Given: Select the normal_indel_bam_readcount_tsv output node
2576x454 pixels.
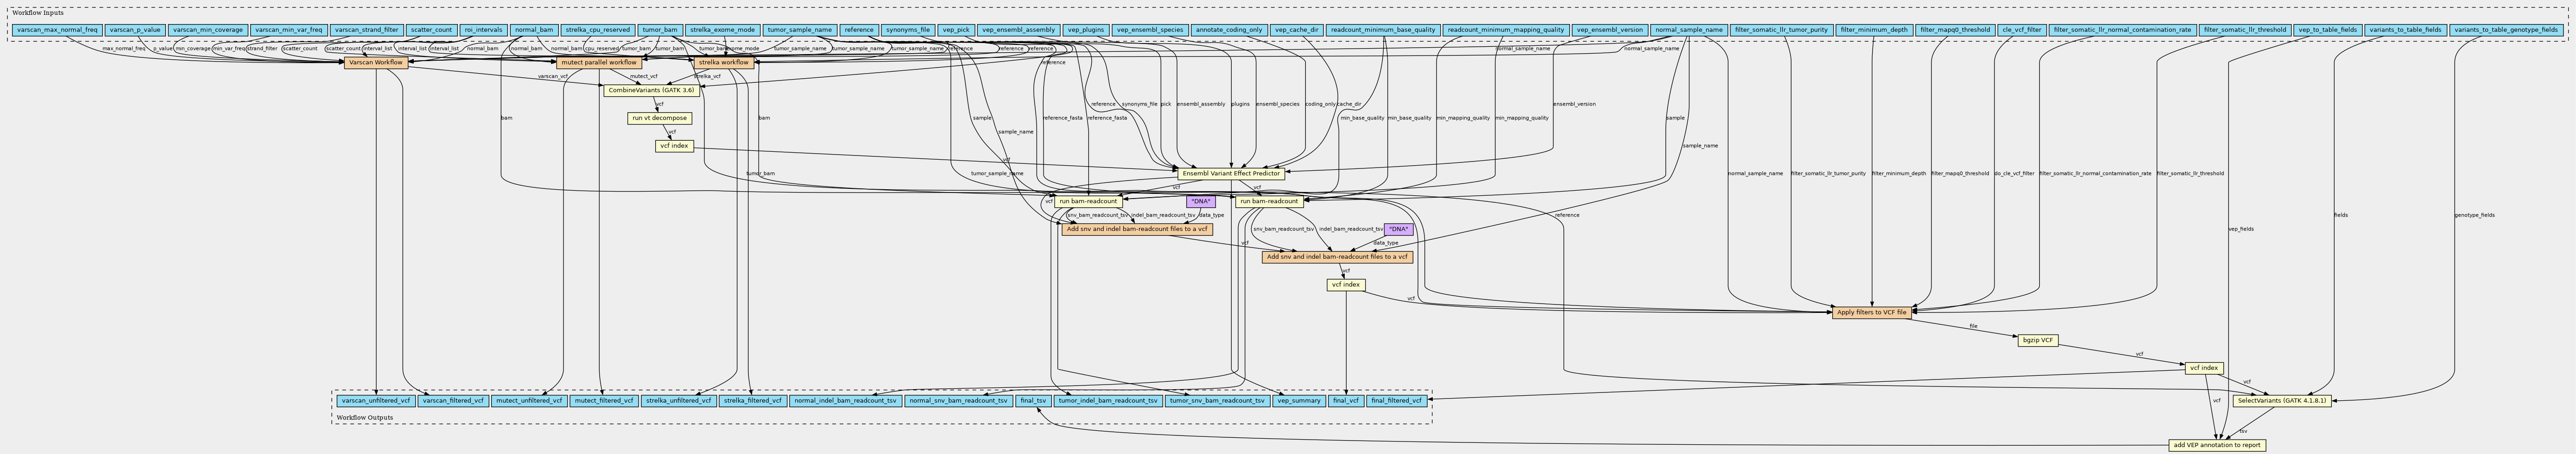Looking at the screenshot, I should (845, 400).
